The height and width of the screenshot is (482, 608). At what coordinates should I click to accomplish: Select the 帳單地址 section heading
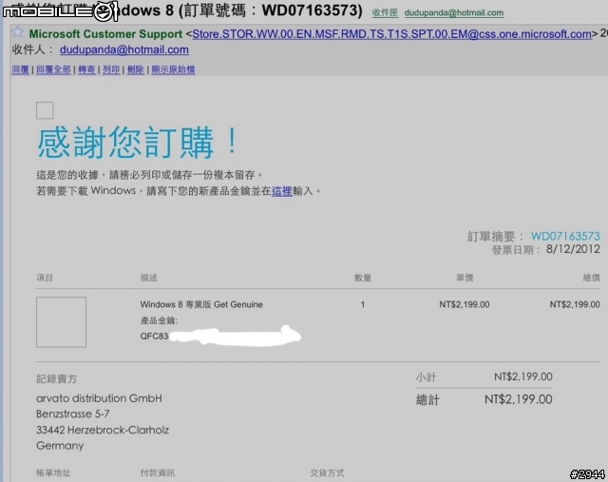point(53,473)
